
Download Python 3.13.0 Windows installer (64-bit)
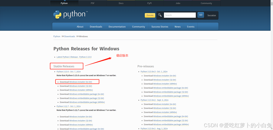[80, 82]
